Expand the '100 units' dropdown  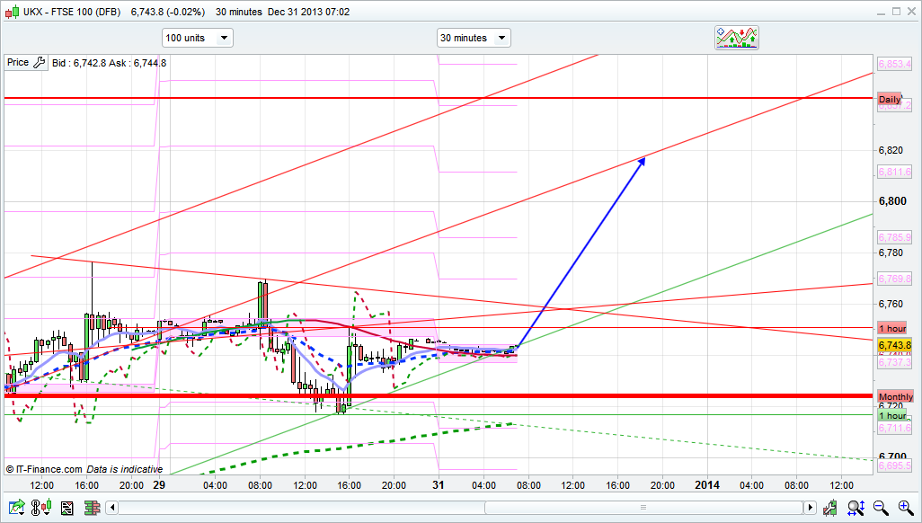pyautogui.click(x=197, y=38)
